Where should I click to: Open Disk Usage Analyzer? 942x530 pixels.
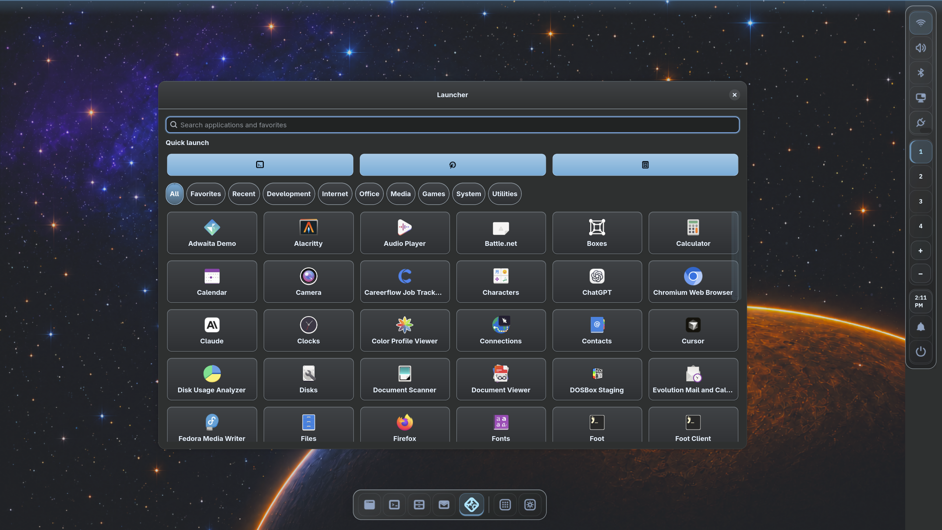[x=212, y=379]
